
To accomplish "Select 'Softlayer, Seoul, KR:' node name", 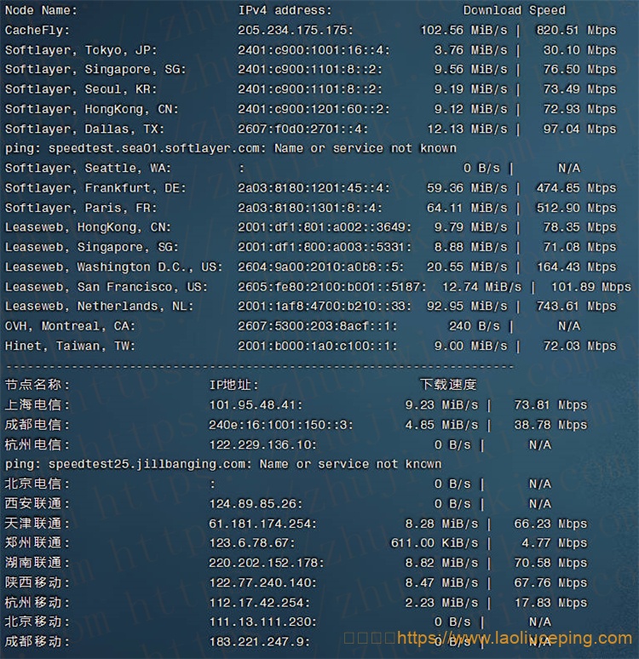I will click(81, 89).
